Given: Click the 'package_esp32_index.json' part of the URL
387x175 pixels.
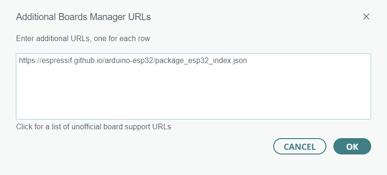Looking at the screenshot, I should 201,61.
